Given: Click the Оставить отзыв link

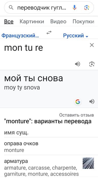Looking at the screenshot, I should tap(77, 115).
